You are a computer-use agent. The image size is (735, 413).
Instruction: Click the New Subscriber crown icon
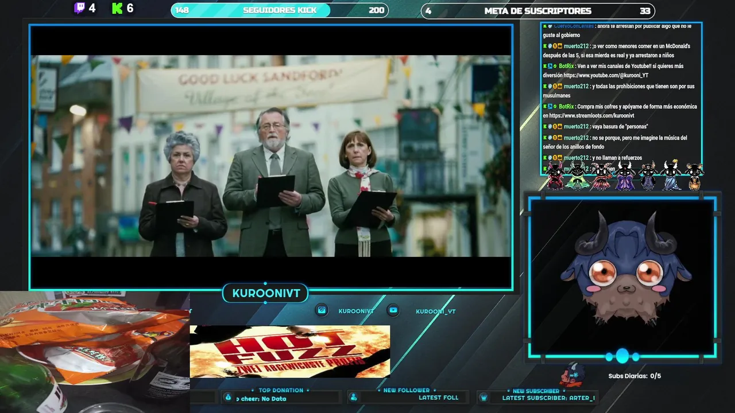[483, 398]
